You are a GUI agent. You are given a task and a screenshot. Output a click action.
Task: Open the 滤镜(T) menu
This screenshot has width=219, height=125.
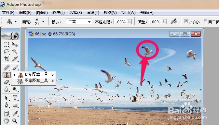coord(93,13)
